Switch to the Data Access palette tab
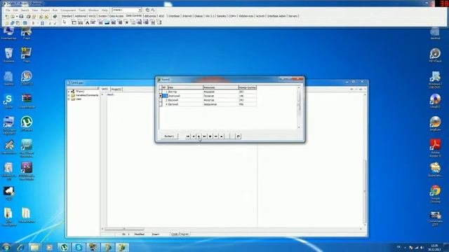Screen dimensions: 449x252 tap(116, 16)
